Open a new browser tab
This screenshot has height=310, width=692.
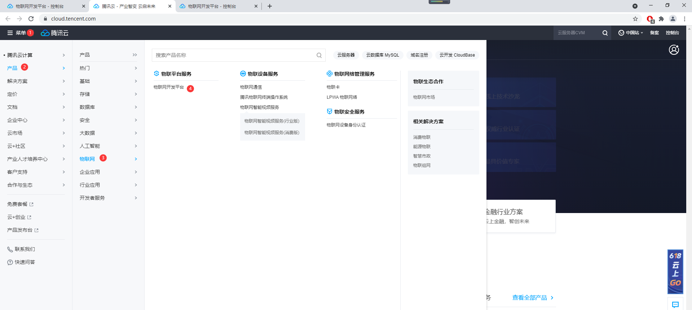[270, 6]
